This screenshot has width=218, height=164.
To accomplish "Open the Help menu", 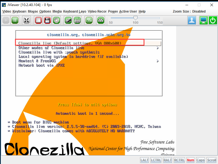I will coord(142,11).
